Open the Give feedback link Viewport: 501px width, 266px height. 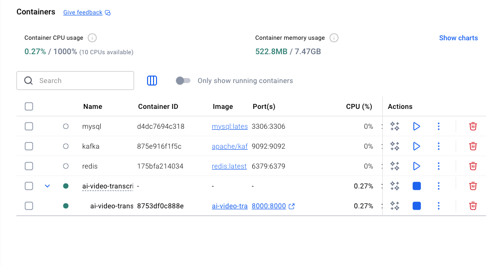pos(83,12)
